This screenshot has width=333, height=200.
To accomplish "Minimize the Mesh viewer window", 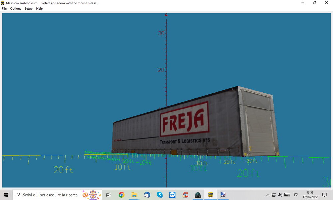I will click(303, 3).
